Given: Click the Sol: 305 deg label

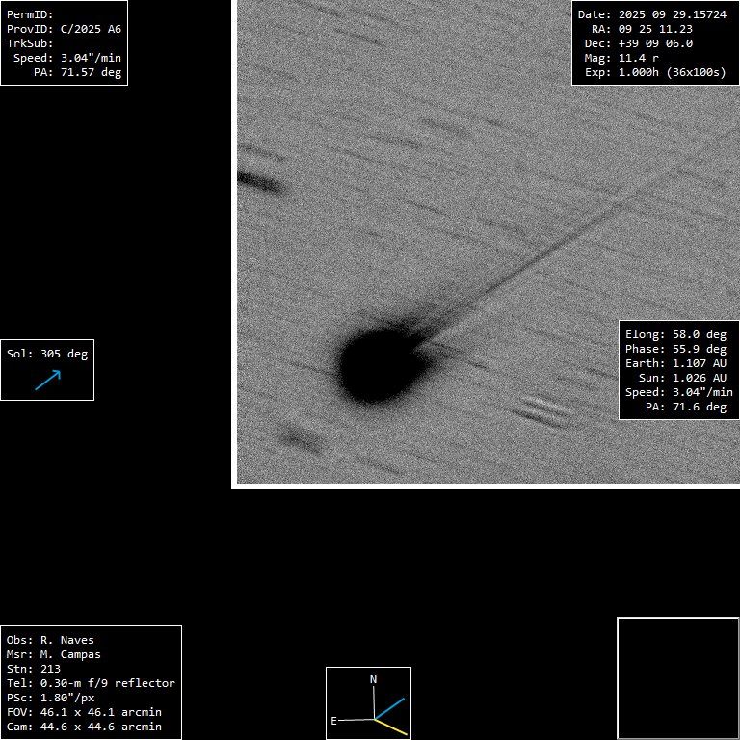Looking at the screenshot, I should pyautogui.click(x=47, y=354).
